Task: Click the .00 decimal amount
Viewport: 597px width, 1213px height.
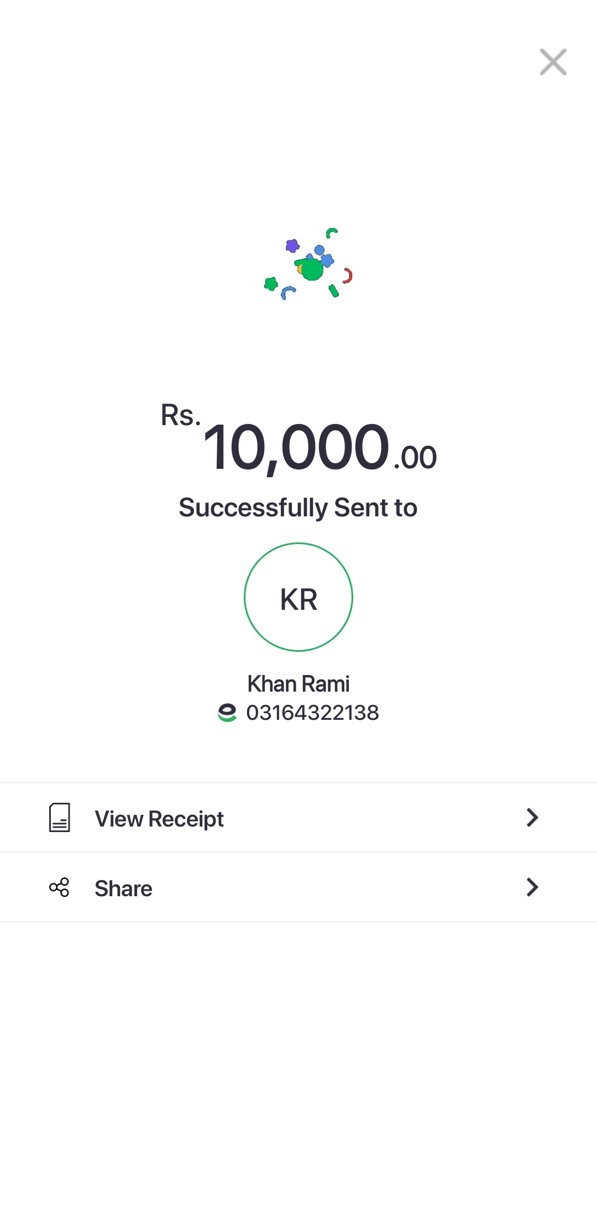Action: coord(415,458)
